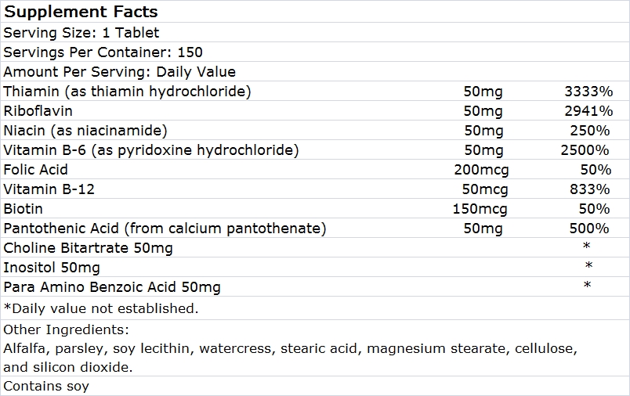This screenshot has width=630, height=396.
Task: Click the Vitamin B-6 ingredient label
Action: tap(151, 150)
